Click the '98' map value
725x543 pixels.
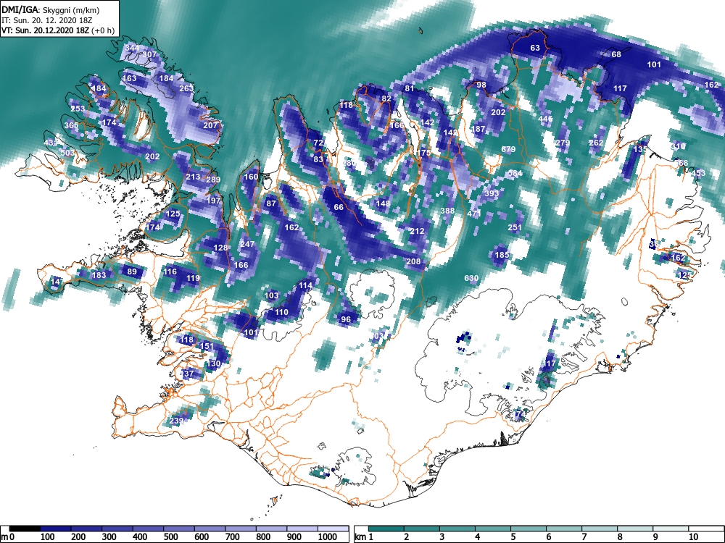click(x=481, y=85)
